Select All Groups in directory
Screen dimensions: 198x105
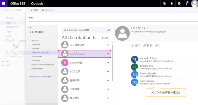click(x=36, y=61)
